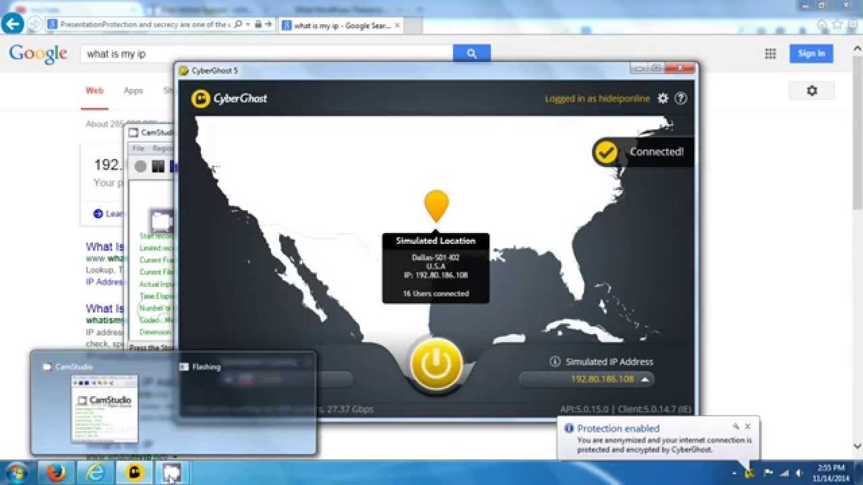Screen dimensions: 863x485
Task: Click '16 Users connected' text in tooltip
Action: (436, 294)
